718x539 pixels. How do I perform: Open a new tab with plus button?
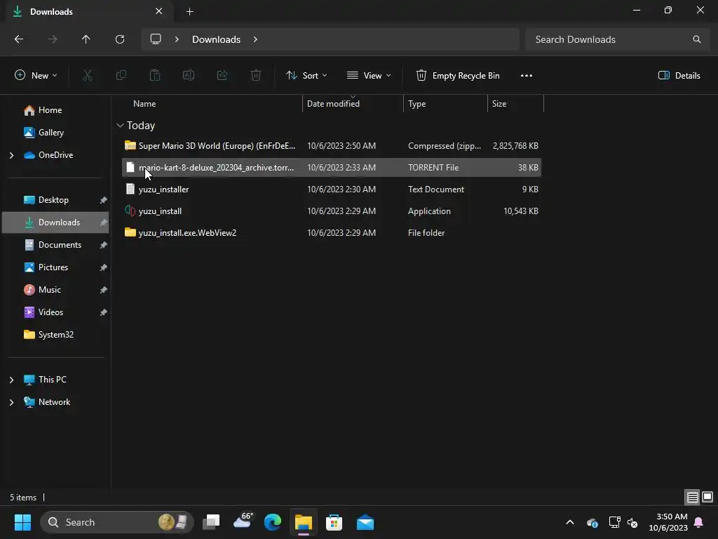(x=189, y=11)
